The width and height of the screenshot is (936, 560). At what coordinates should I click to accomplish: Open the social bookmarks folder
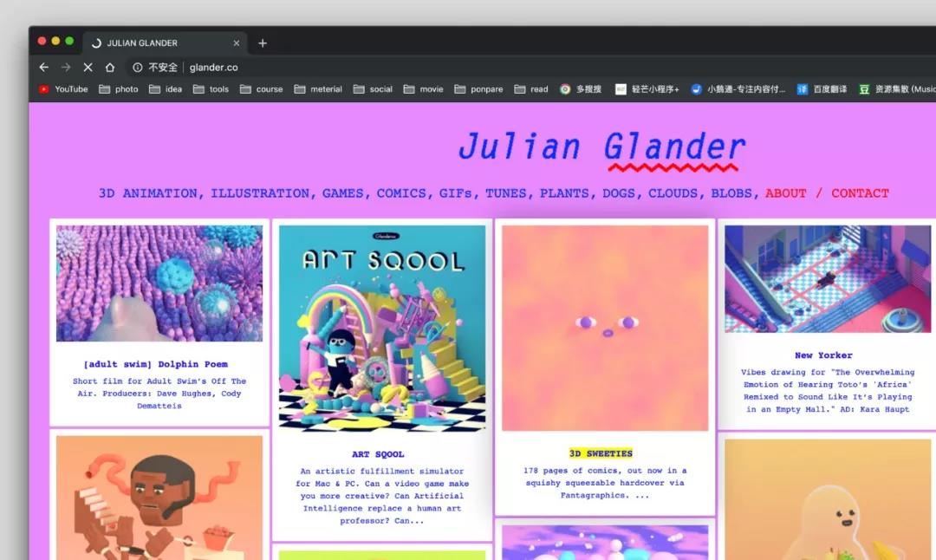(x=373, y=89)
